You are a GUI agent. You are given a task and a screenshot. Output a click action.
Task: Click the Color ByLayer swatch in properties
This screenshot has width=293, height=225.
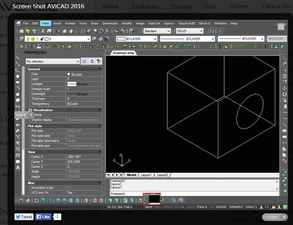click(68, 74)
